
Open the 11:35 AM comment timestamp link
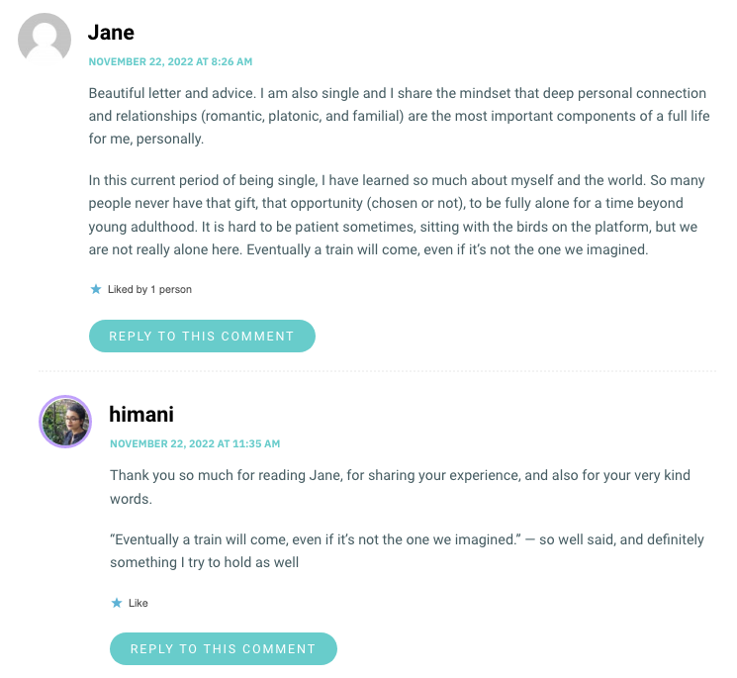[x=195, y=443]
